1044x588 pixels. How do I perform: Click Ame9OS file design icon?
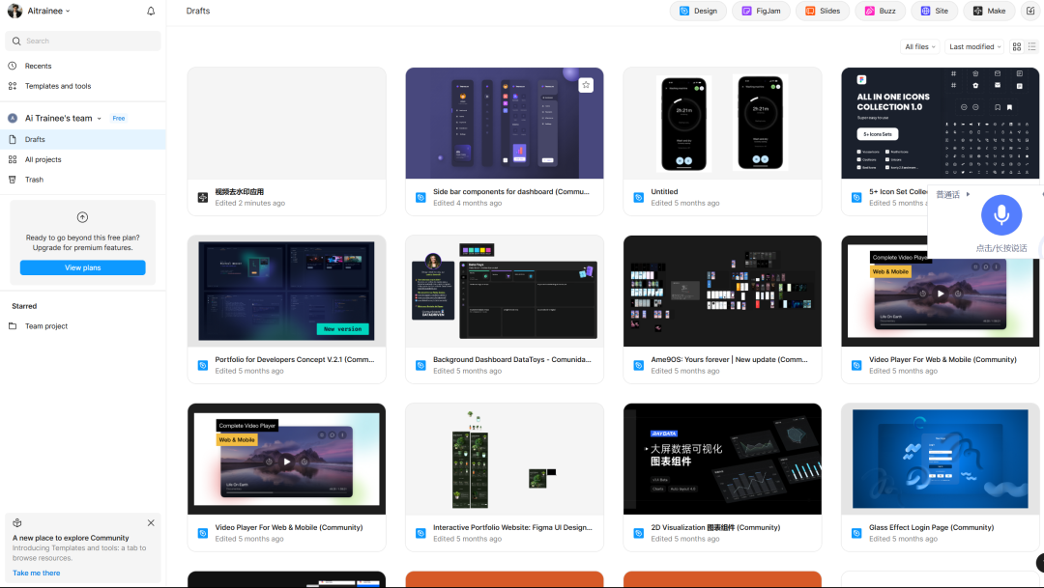tap(639, 365)
